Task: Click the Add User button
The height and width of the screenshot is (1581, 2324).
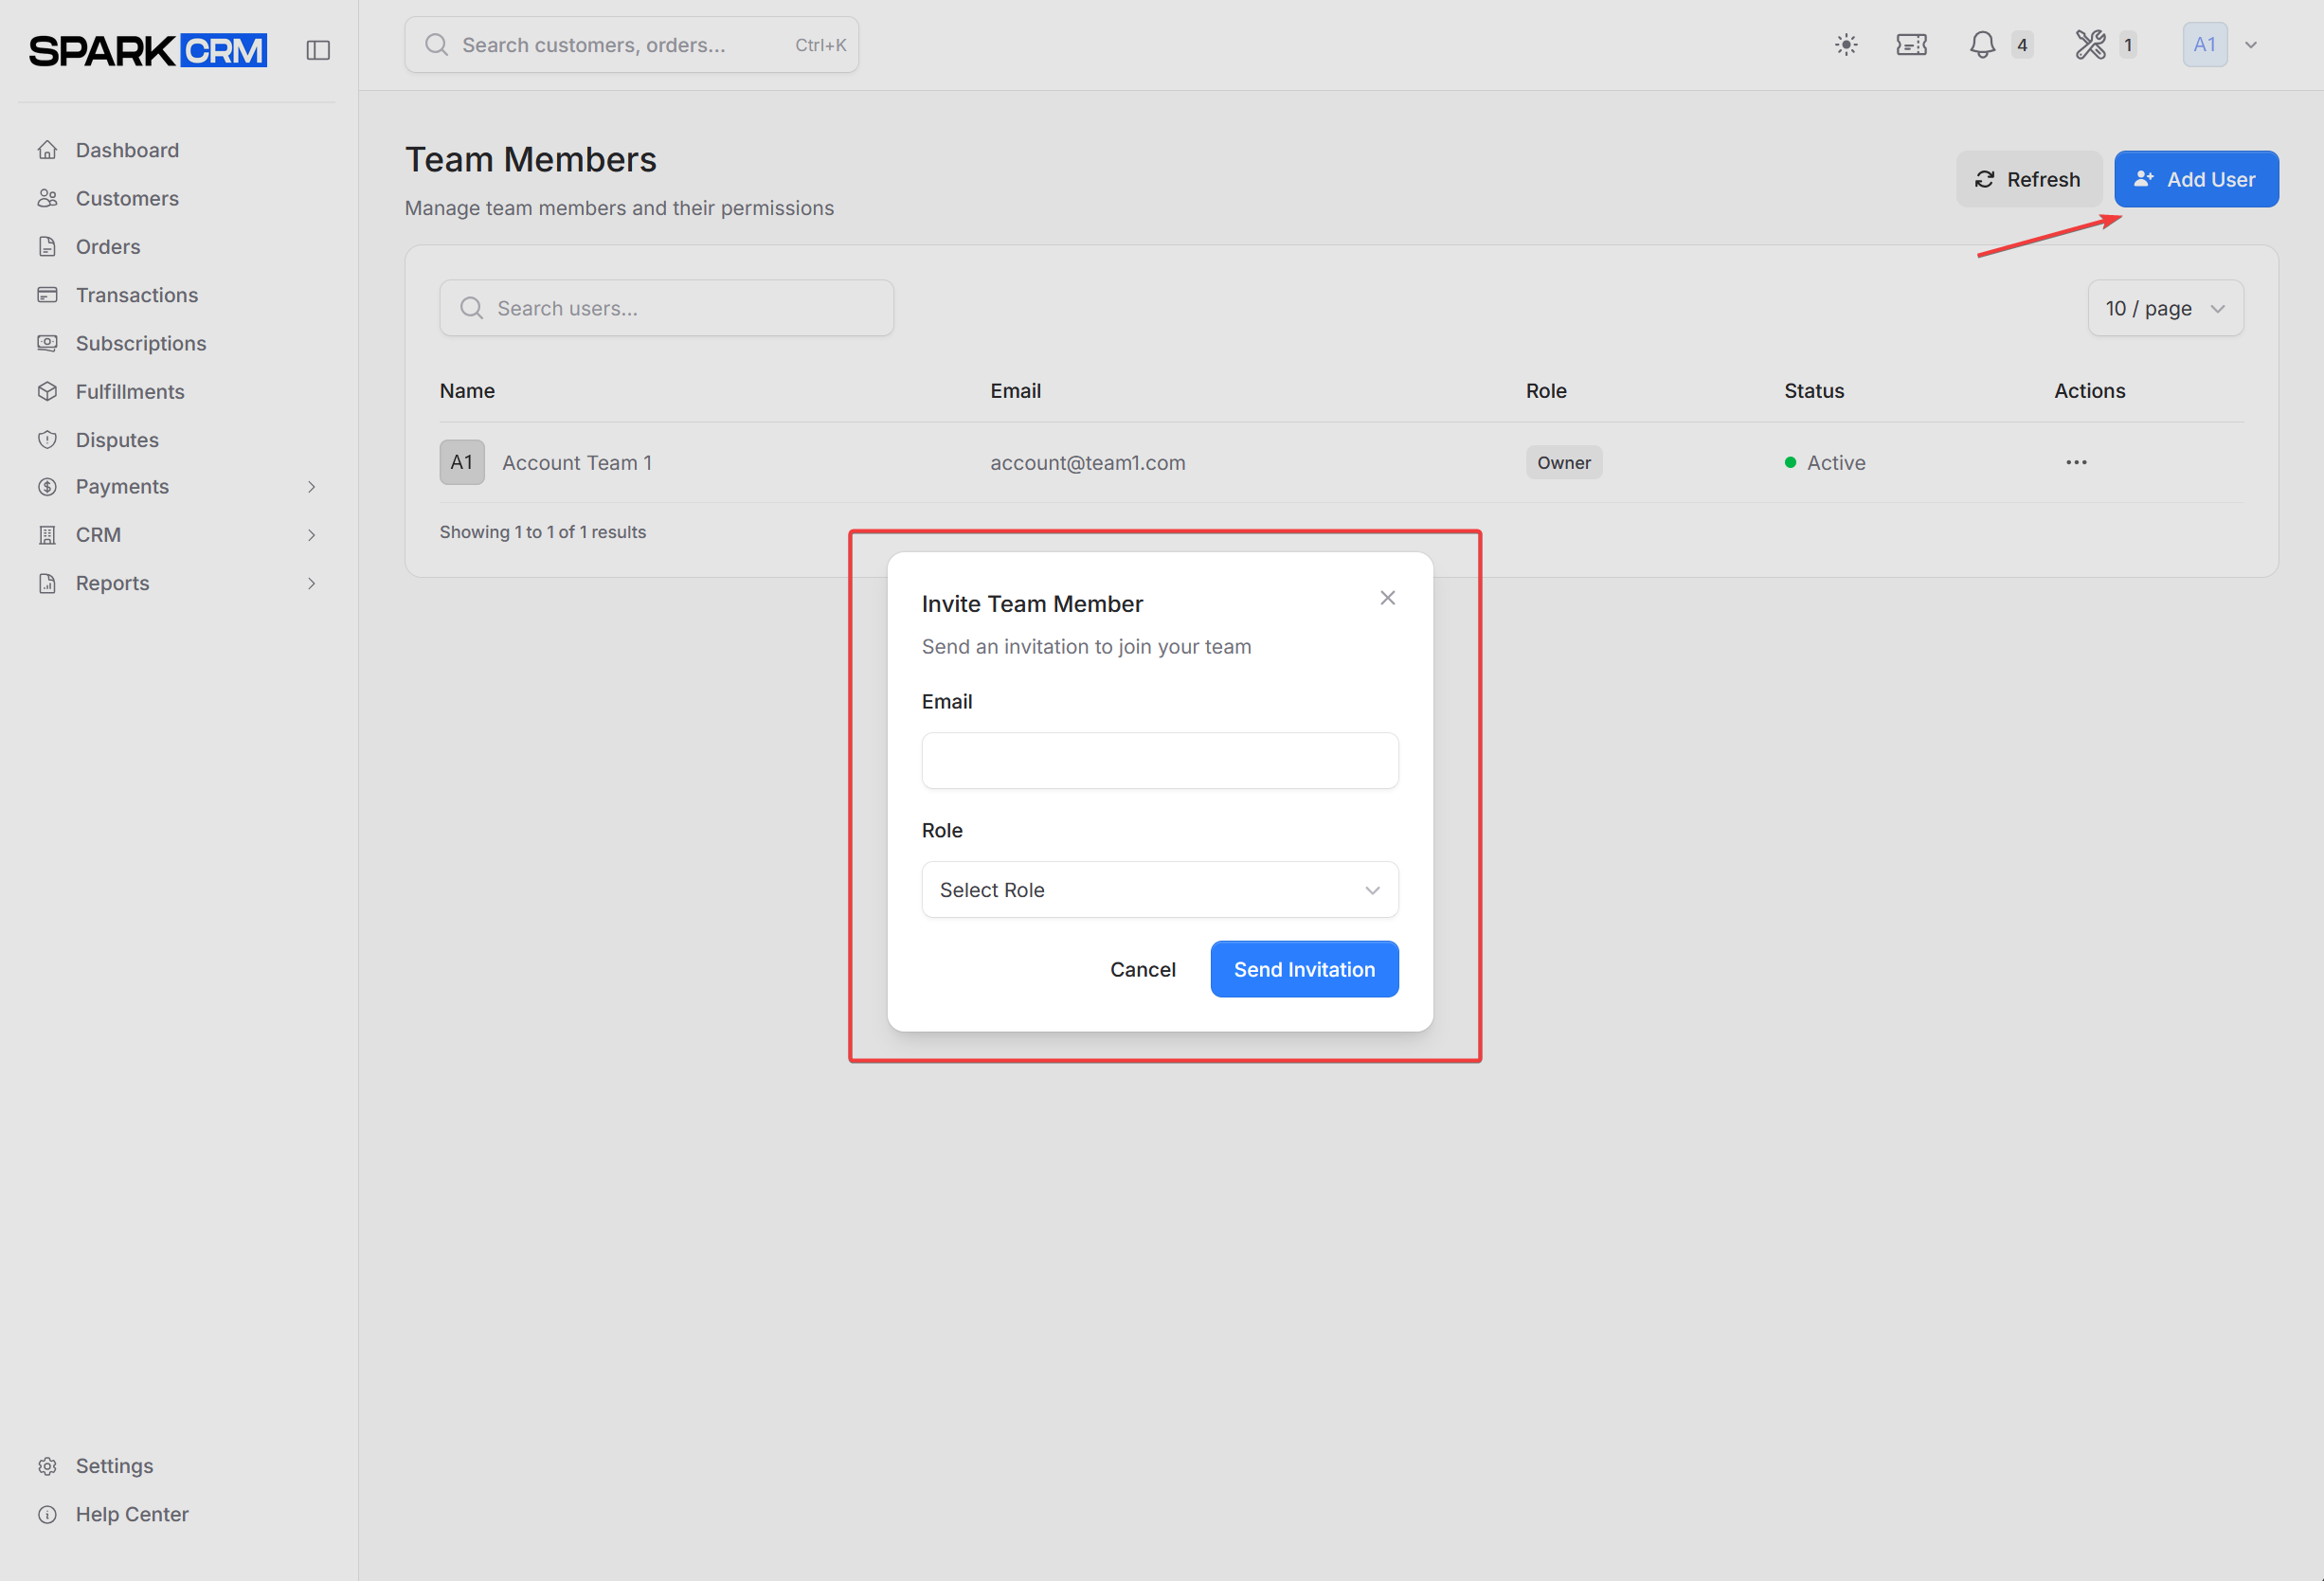Action: (2196, 179)
